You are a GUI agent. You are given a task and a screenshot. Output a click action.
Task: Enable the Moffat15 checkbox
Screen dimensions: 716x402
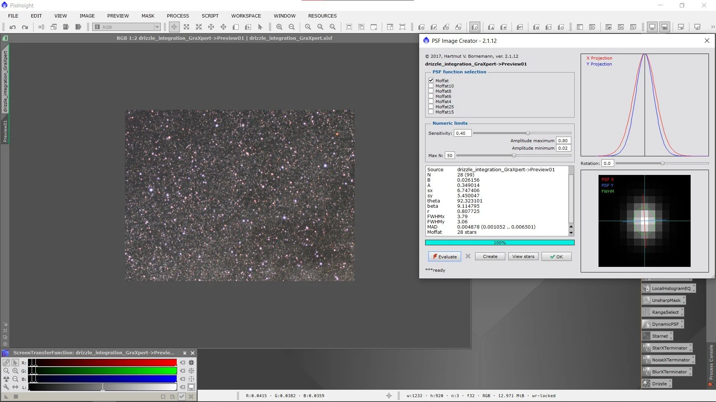(431, 112)
